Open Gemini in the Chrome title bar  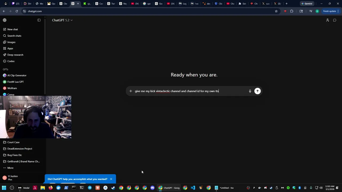point(307,4)
